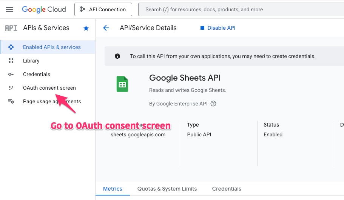
Task: Pin APIs & Services with star icon
Action: coord(86,28)
